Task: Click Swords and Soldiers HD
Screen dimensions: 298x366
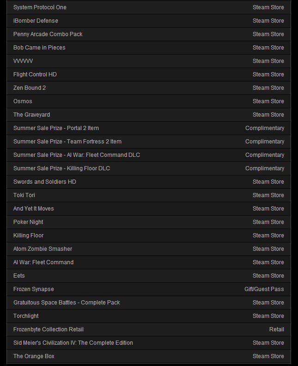Action: [x=149, y=182]
